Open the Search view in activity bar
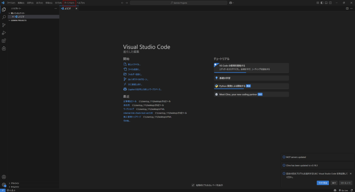 pyautogui.click(x=4, y=17)
